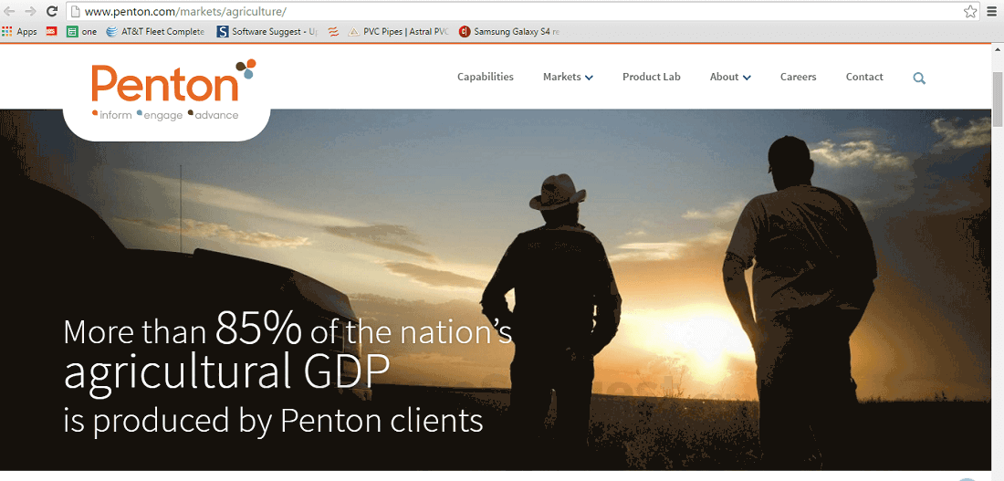Bookmark this page with the star icon
The image size is (1004, 481).
tap(970, 11)
